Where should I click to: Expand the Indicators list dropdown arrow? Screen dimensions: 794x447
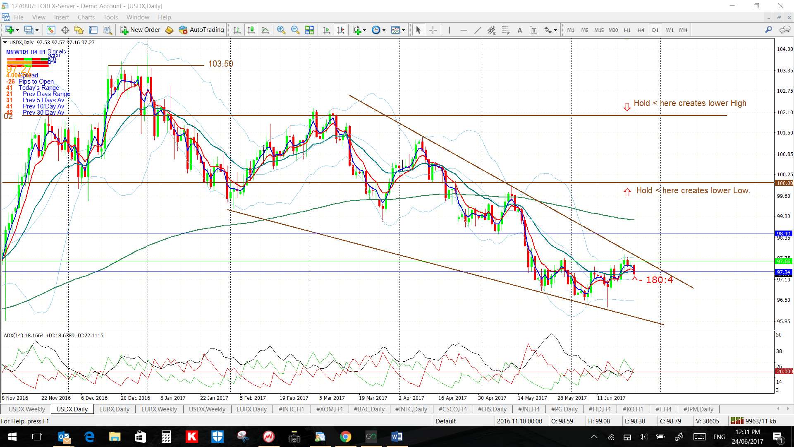(x=365, y=30)
